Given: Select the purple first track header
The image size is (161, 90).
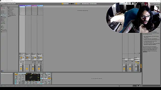Looking at the screenshot, I should tap(22, 5).
